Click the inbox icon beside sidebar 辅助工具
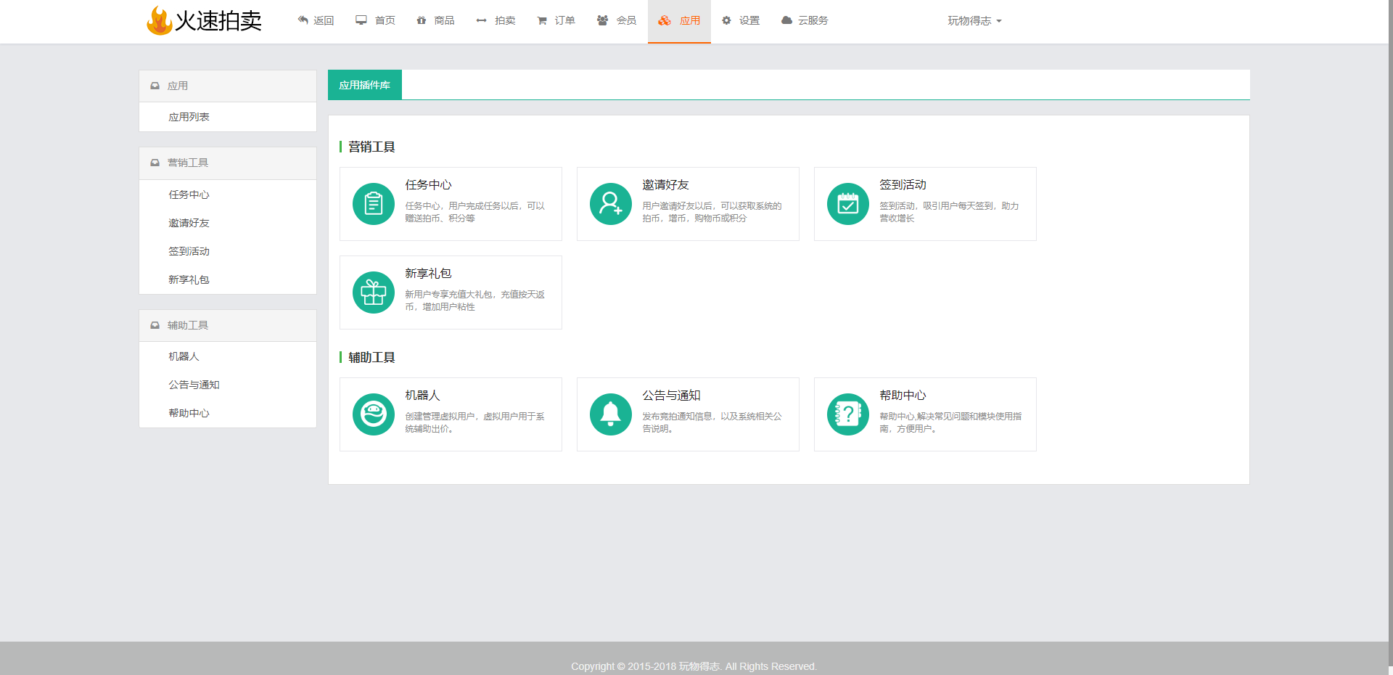This screenshot has width=1393, height=675. (x=155, y=325)
